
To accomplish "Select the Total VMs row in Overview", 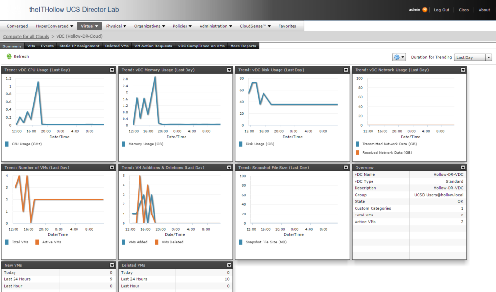I will [x=409, y=215].
